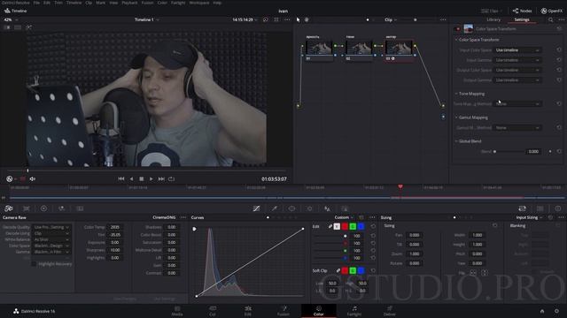Go to the Deliver page

click(390, 311)
